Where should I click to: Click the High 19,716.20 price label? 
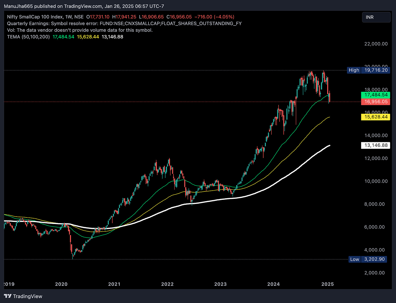[369, 70]
